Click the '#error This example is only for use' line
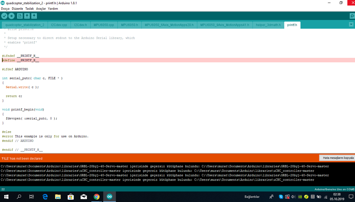Viewport: 355px width, 202px height. point(45,137)
